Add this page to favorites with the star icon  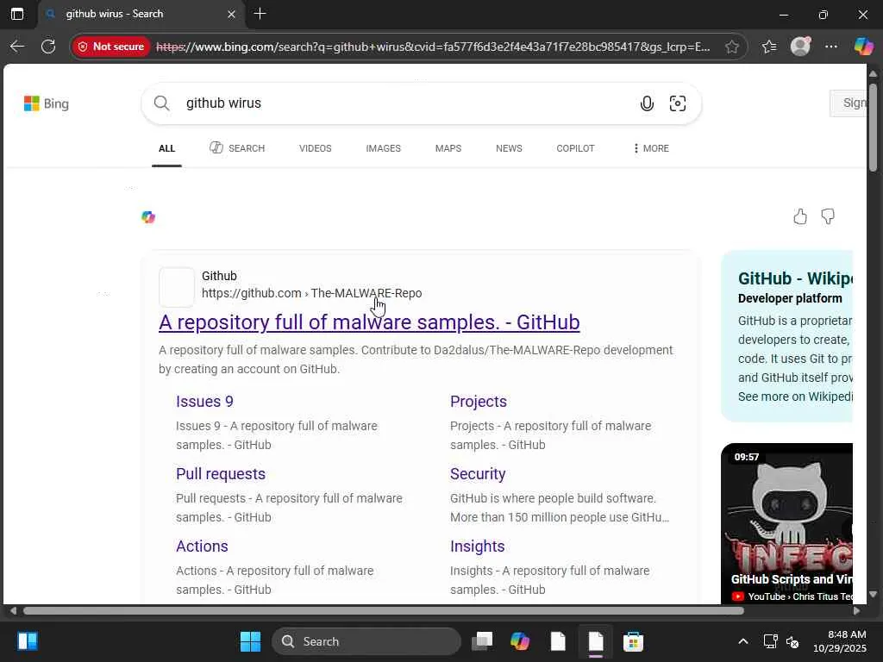point(731,47)
